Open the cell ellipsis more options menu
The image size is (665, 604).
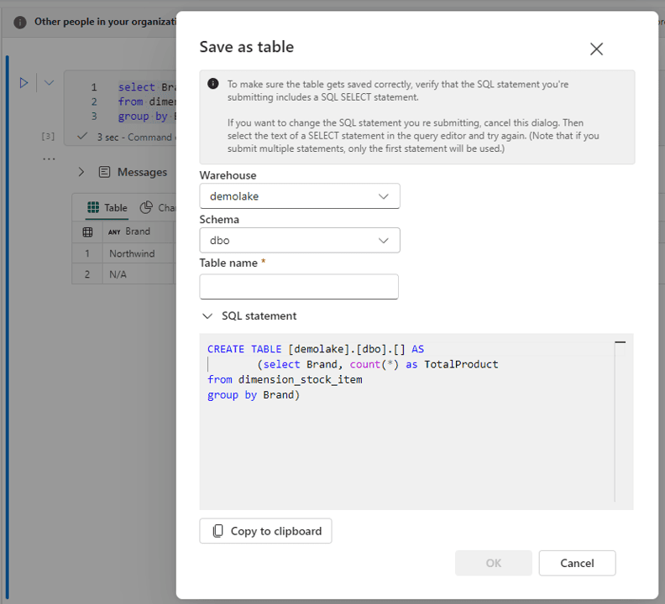point(49,159)
